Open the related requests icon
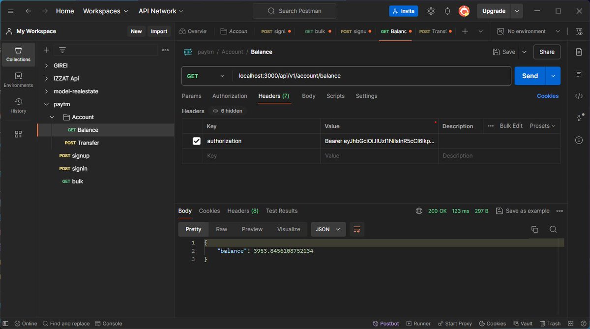 [x=579, y=118]
